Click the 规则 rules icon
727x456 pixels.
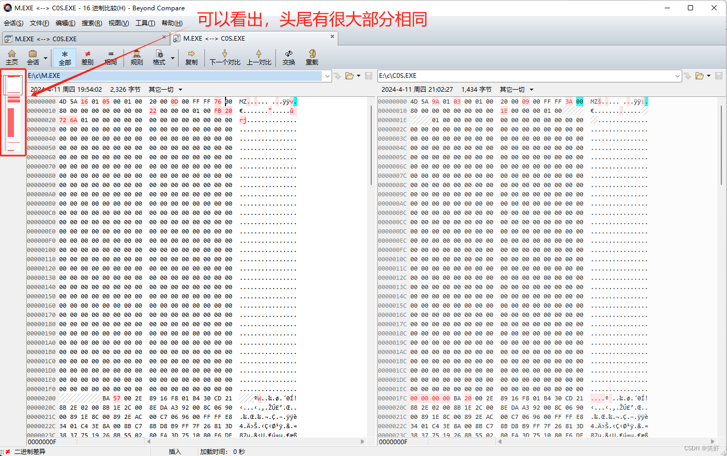136,58
